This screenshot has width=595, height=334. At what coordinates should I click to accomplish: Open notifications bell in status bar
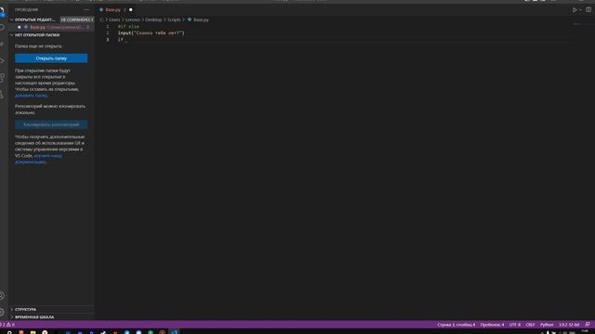588,325
